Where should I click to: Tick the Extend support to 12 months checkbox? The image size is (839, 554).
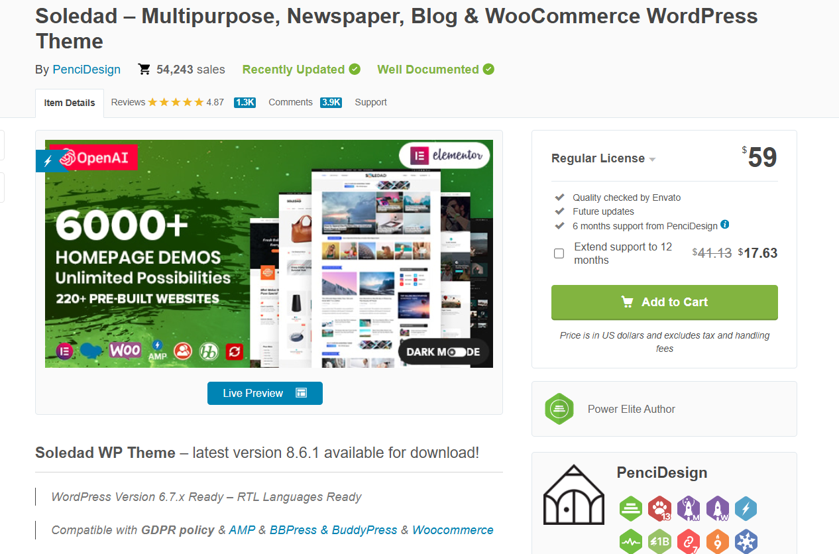(559, 253)
